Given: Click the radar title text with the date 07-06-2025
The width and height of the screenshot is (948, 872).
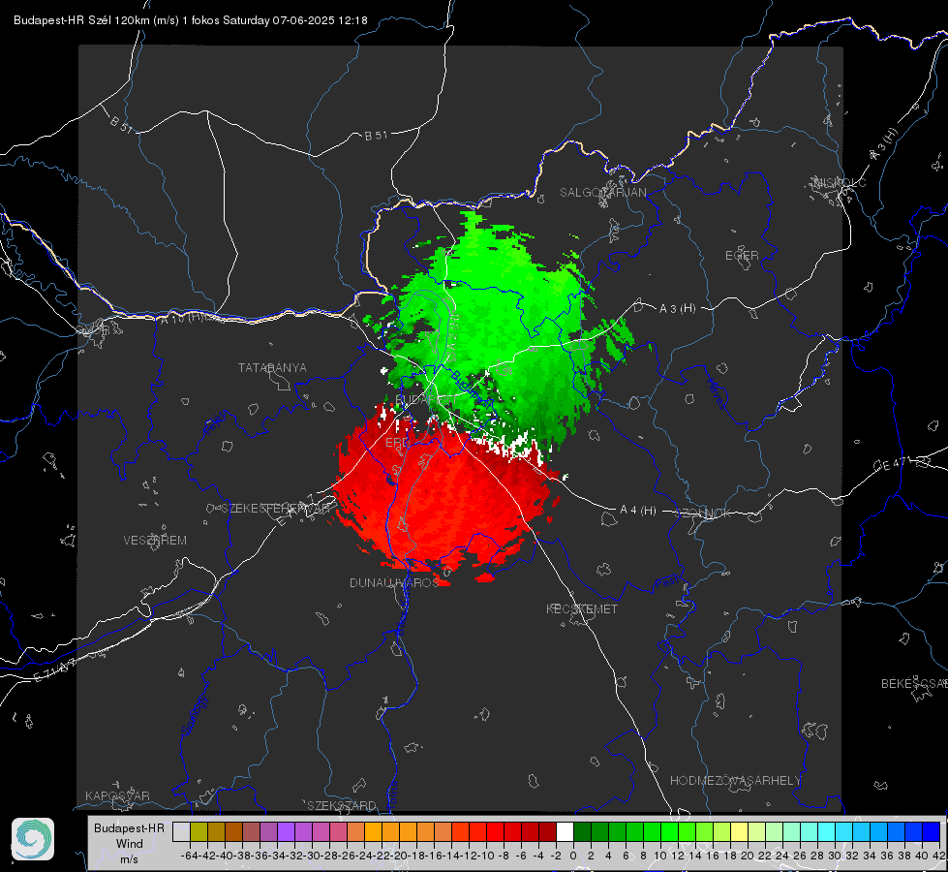Looking at the screenshot, I should [x=191, y=20].
